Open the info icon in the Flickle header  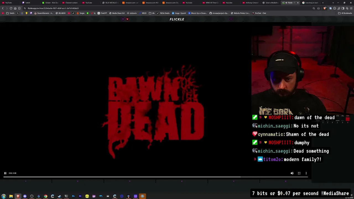[x=231, y=19]
